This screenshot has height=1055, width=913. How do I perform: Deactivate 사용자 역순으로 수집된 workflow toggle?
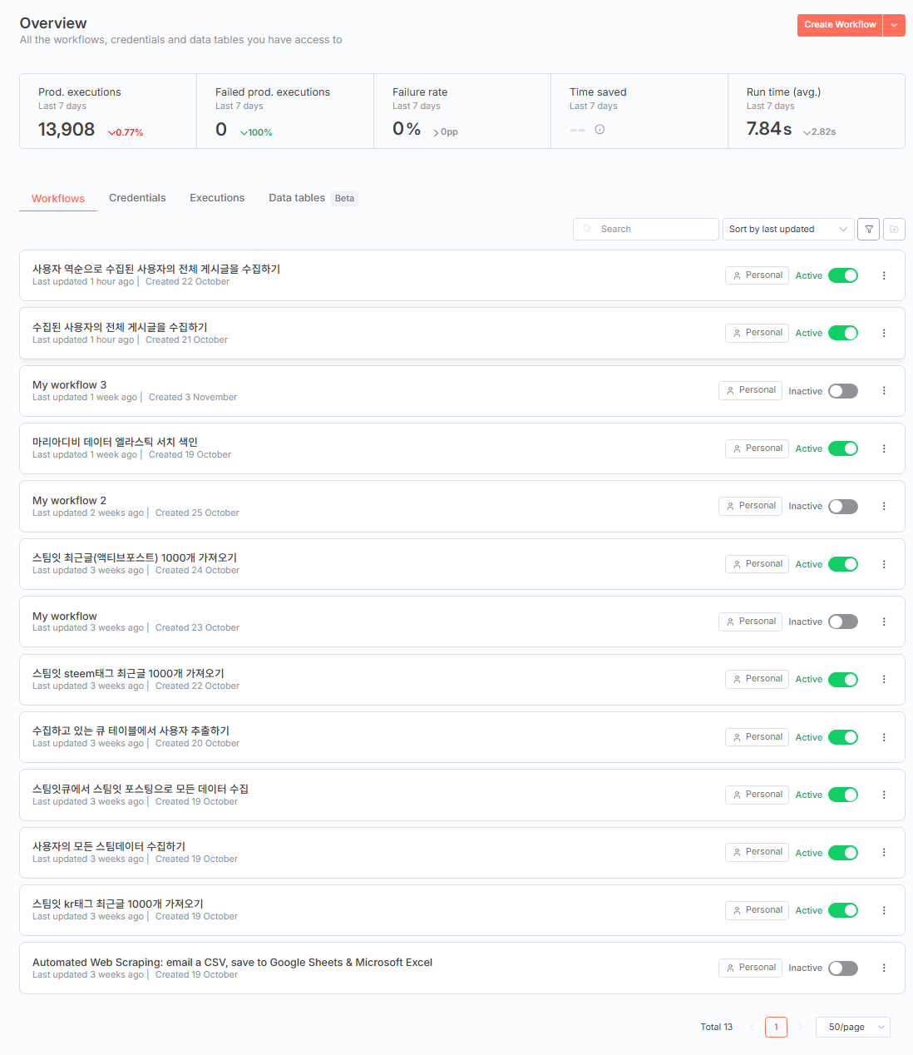(843, 275)
